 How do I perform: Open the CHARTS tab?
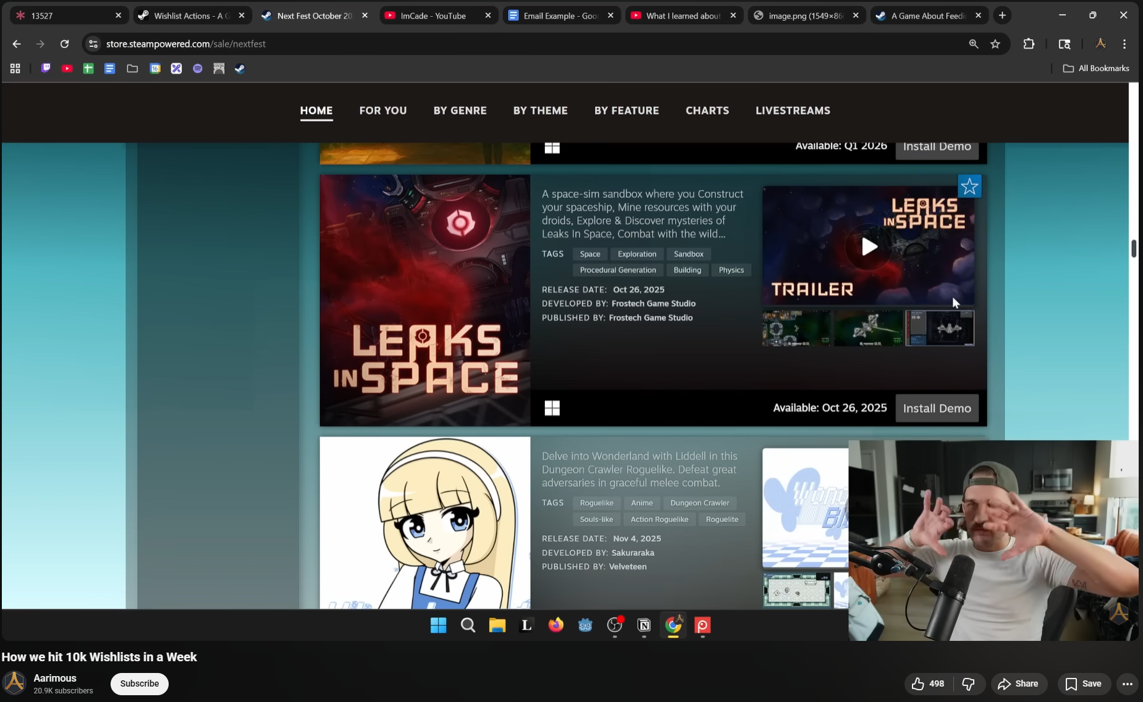[707, 111]
